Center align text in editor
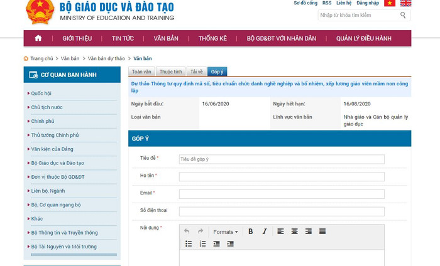Viewport: 440px width, 266px height. coord(295,231)
